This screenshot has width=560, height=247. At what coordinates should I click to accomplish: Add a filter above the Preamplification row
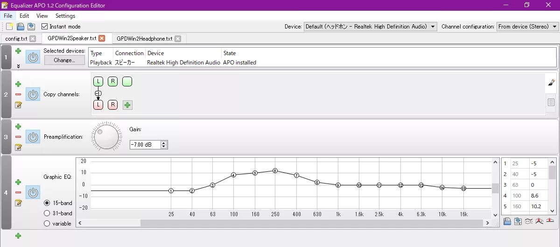coord(18,127)
